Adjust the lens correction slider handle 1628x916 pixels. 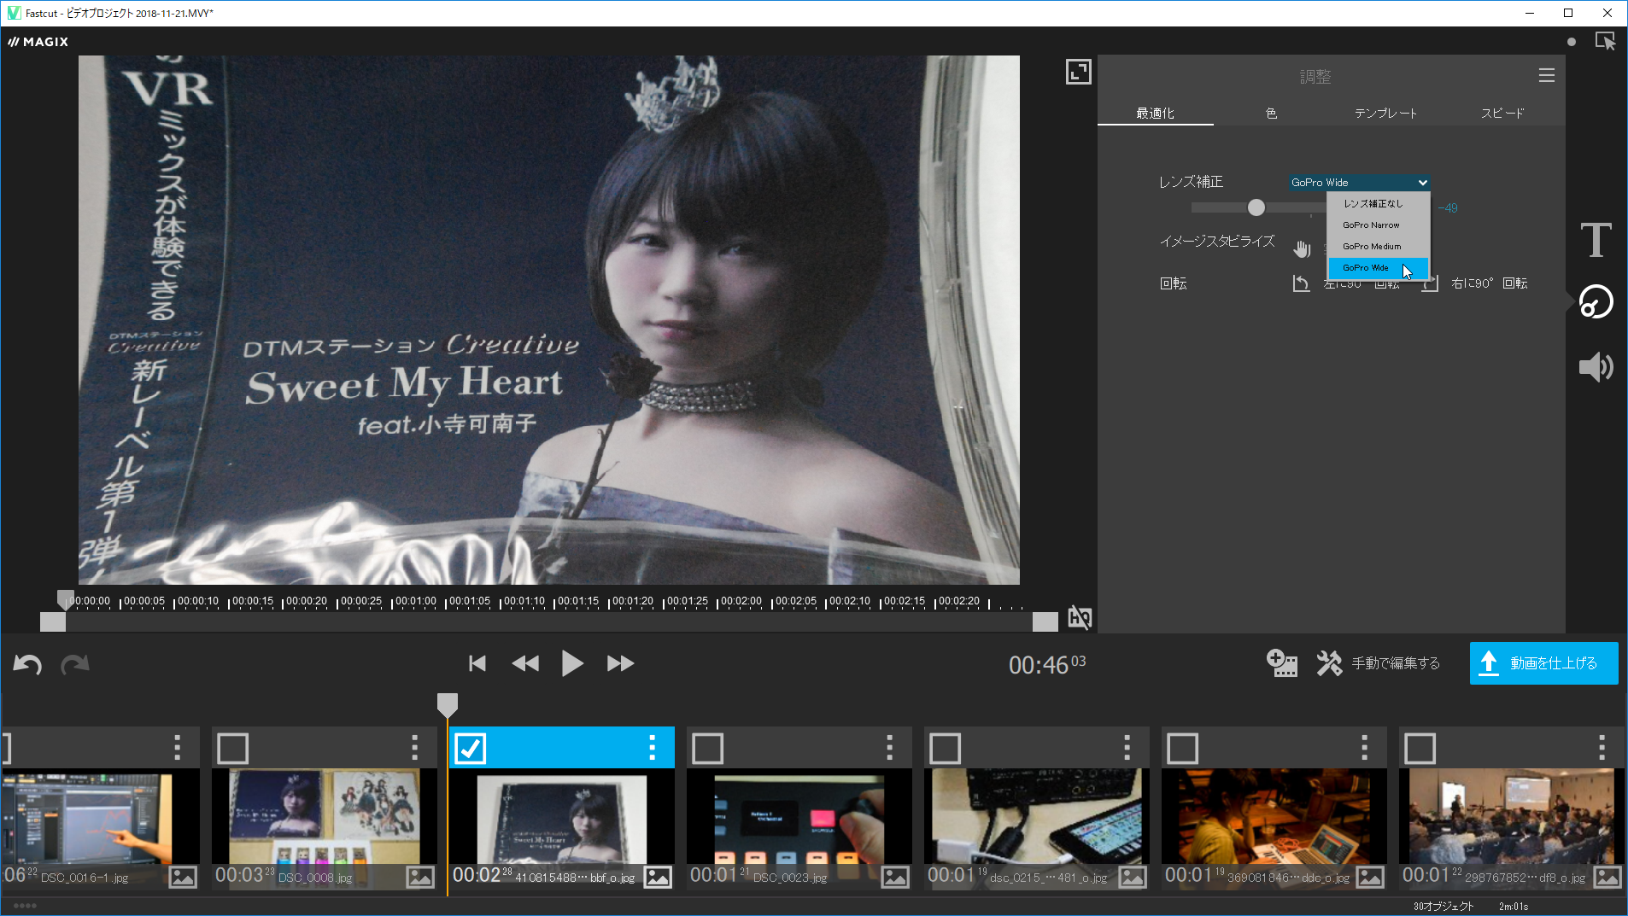pos(1256,207)
